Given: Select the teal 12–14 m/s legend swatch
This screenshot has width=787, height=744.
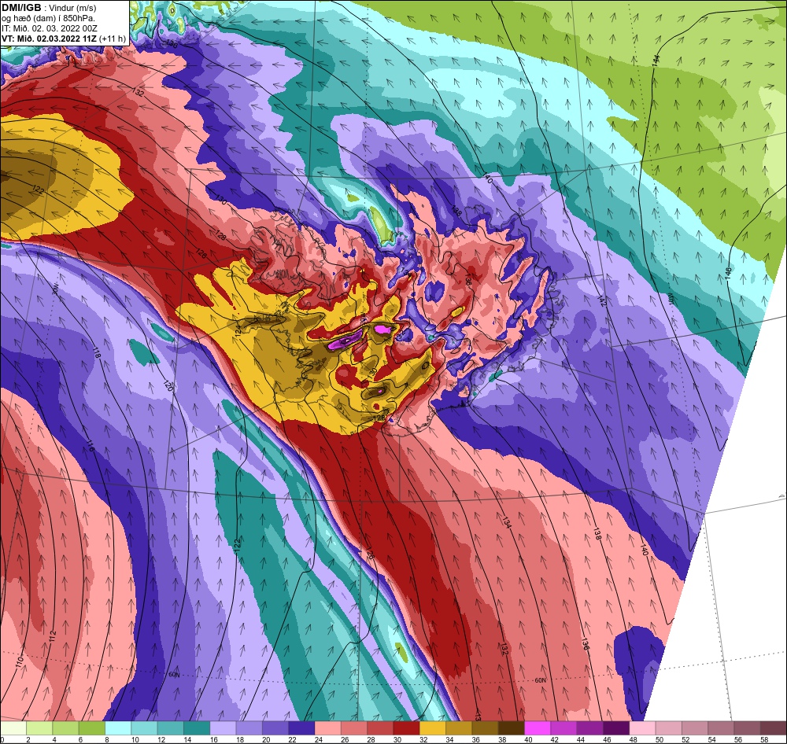Looking at the screenshot, I should pyautogui.click(x=171, y=728).
